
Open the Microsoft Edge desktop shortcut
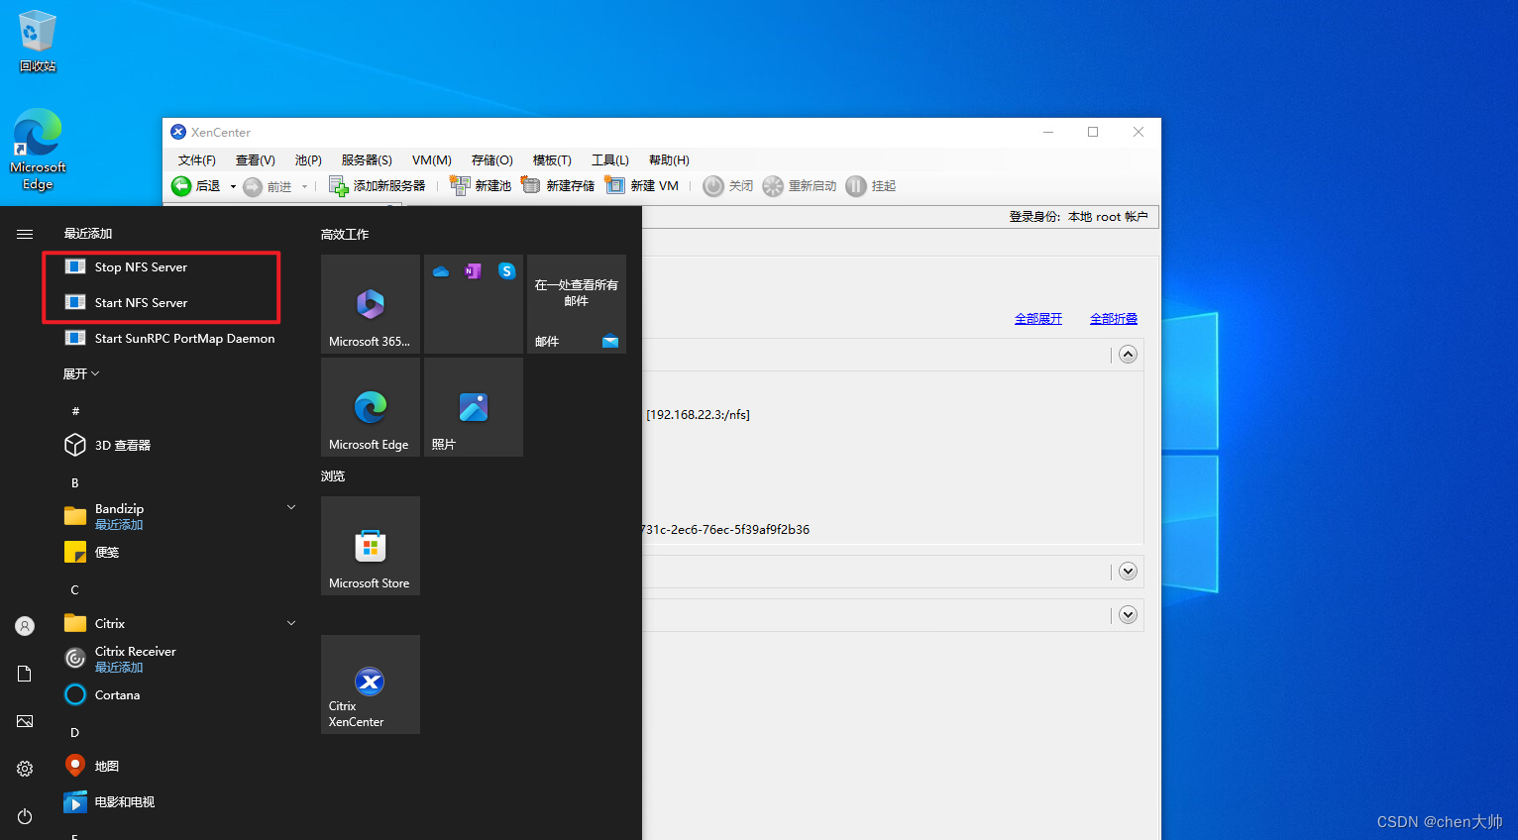[38, 149]
